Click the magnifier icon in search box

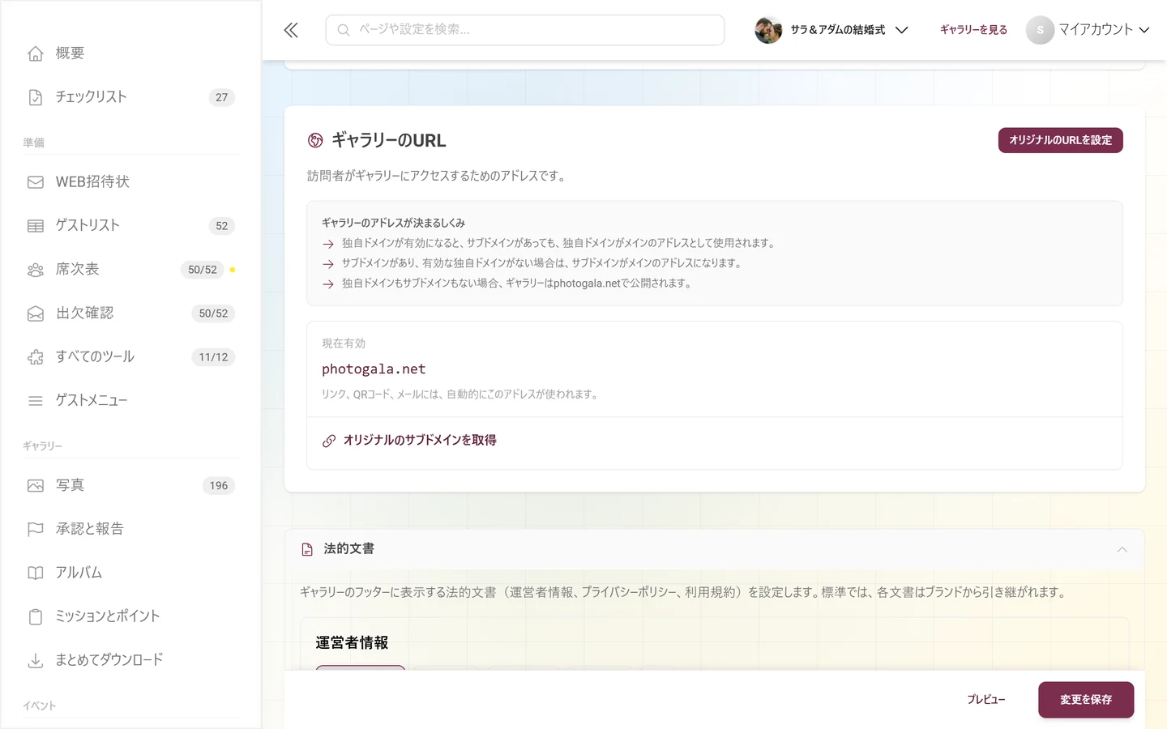pos(344,30)
